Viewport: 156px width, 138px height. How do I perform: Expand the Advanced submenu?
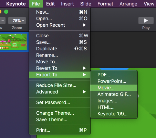tap(60, 92)
